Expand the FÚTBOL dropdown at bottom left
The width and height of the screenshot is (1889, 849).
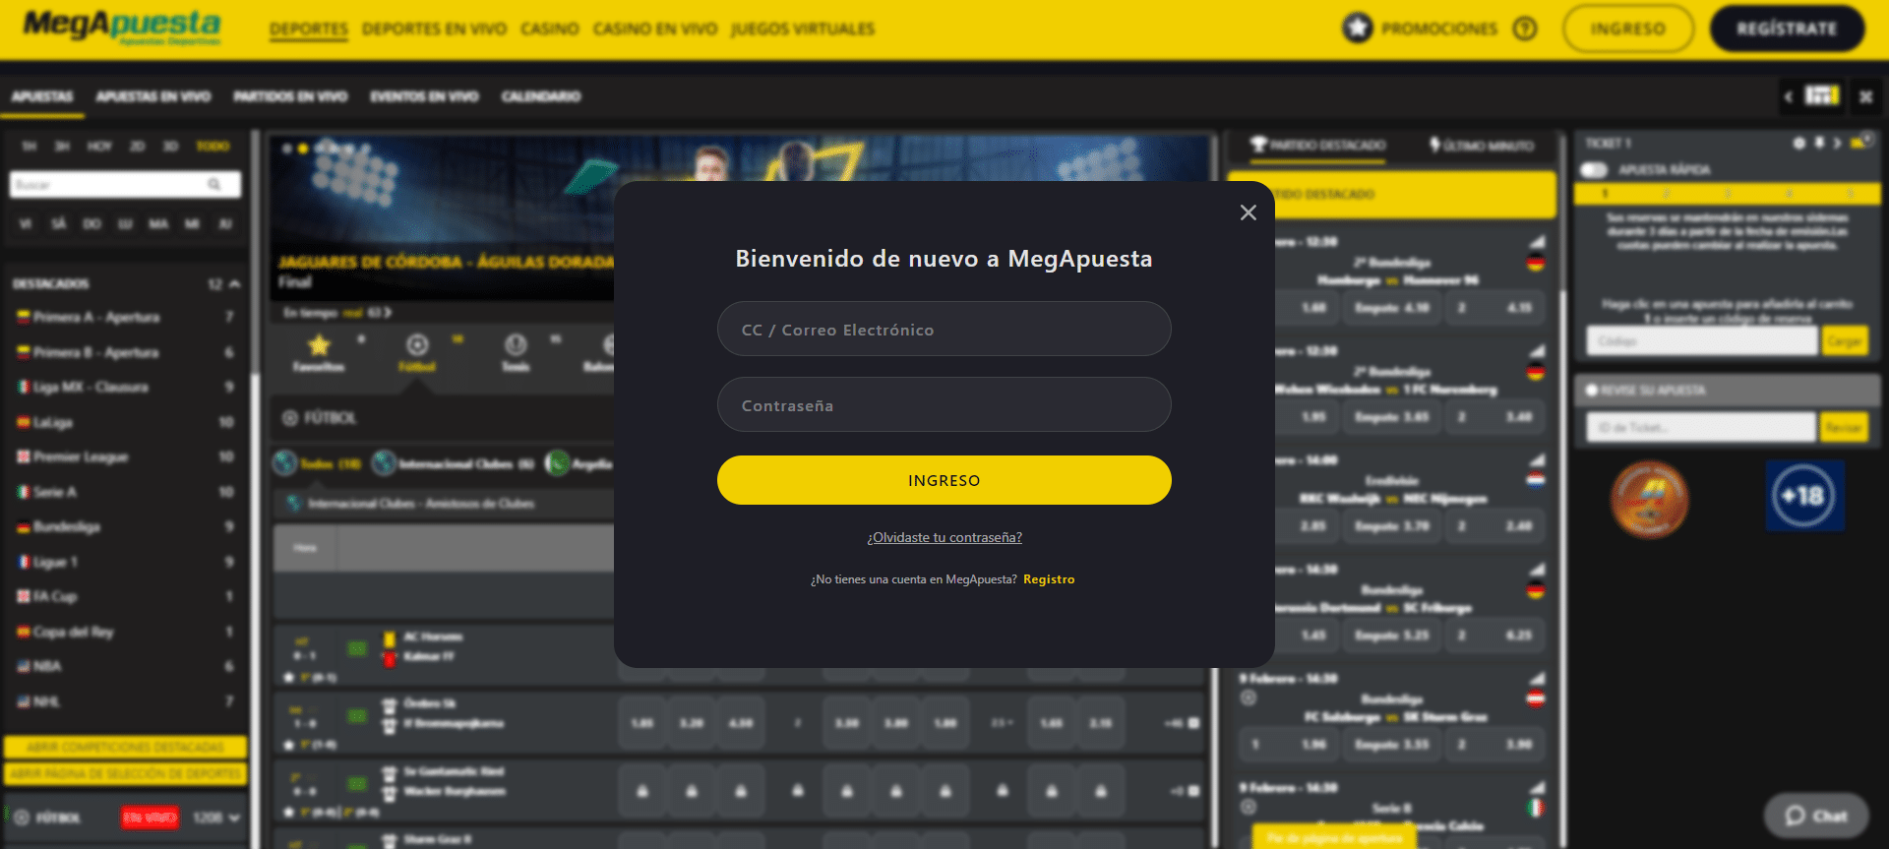[x=233, y=818]
